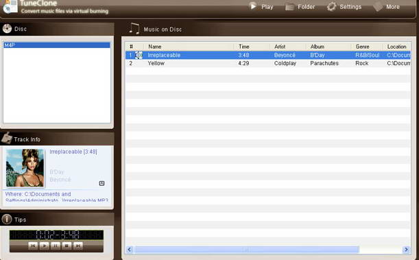Select the Yellow track name
419x260 pixels.
[x=156, y=63]
